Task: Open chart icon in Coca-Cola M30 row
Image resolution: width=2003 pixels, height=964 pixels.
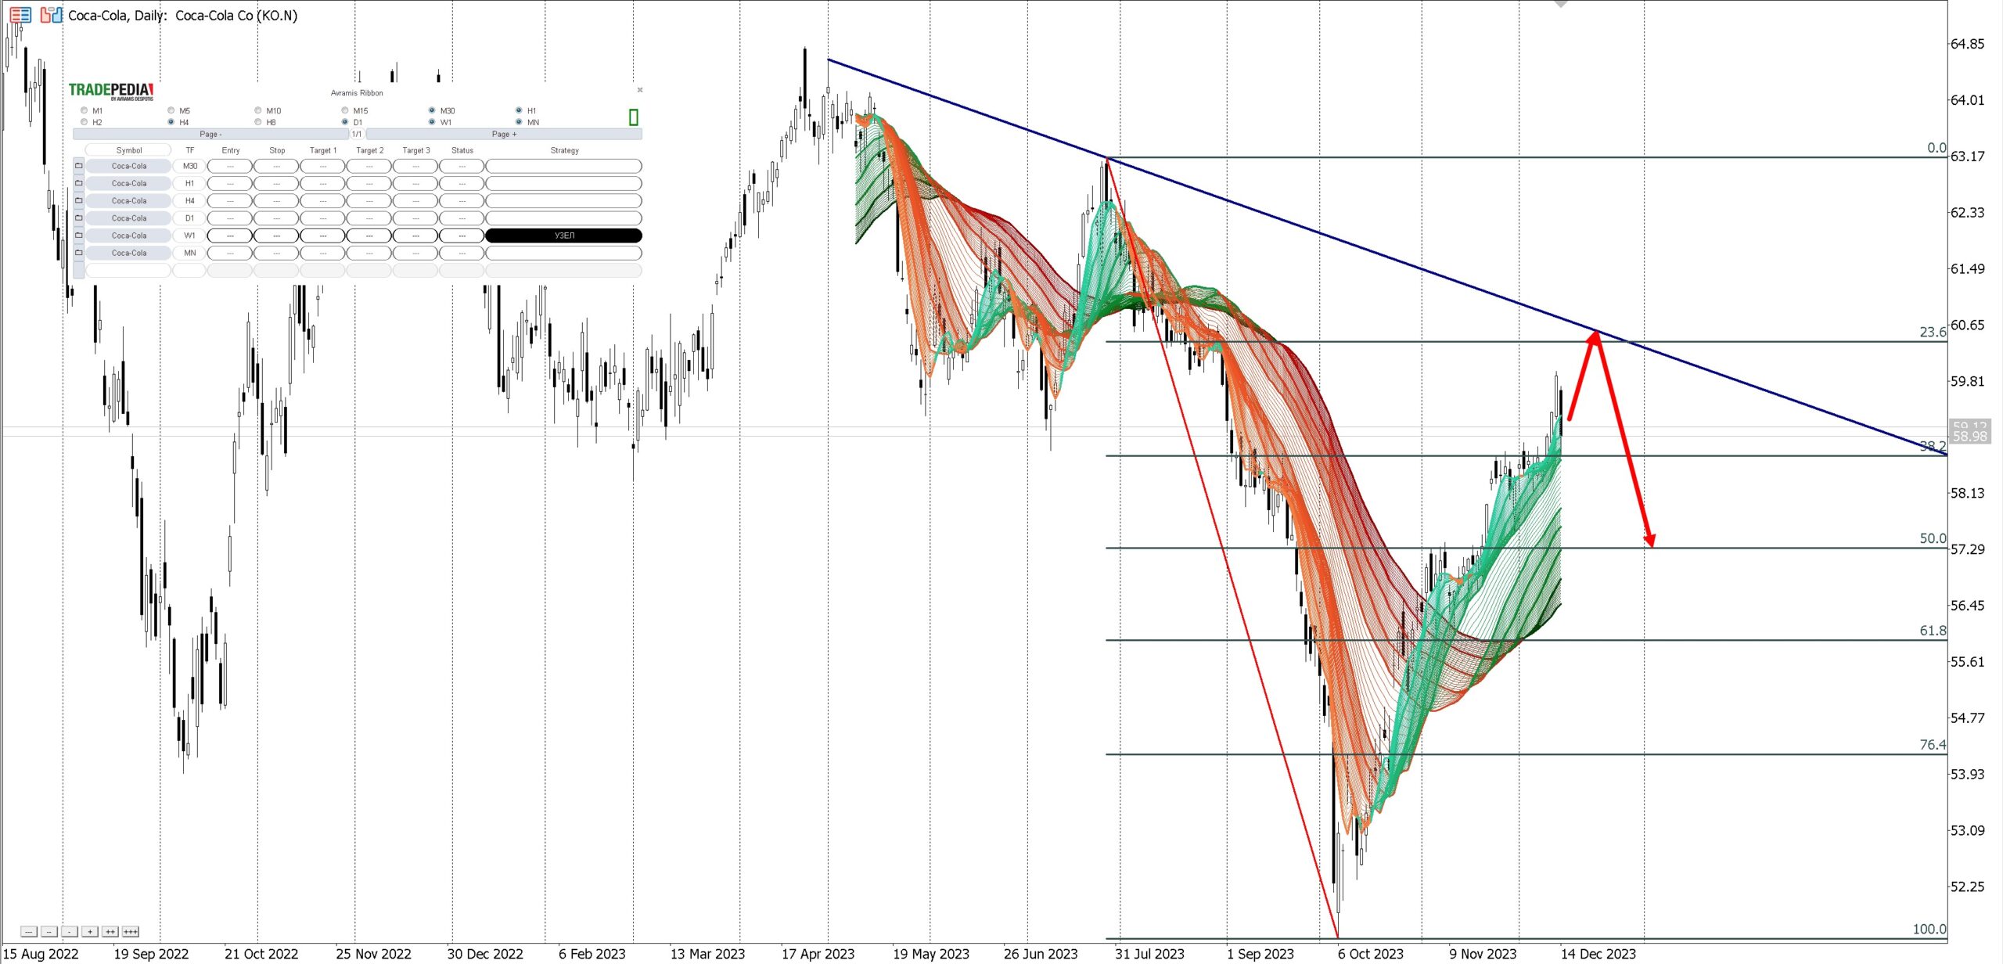Action: pos(79,166)
